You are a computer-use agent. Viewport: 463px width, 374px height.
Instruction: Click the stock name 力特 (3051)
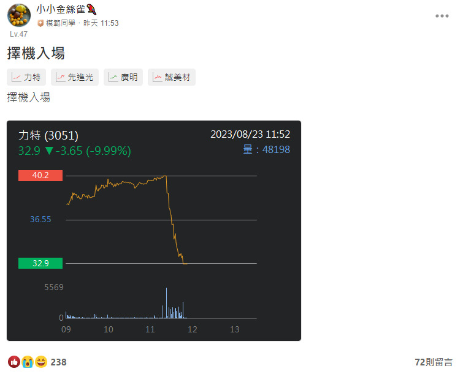click(x=48, y=135)
